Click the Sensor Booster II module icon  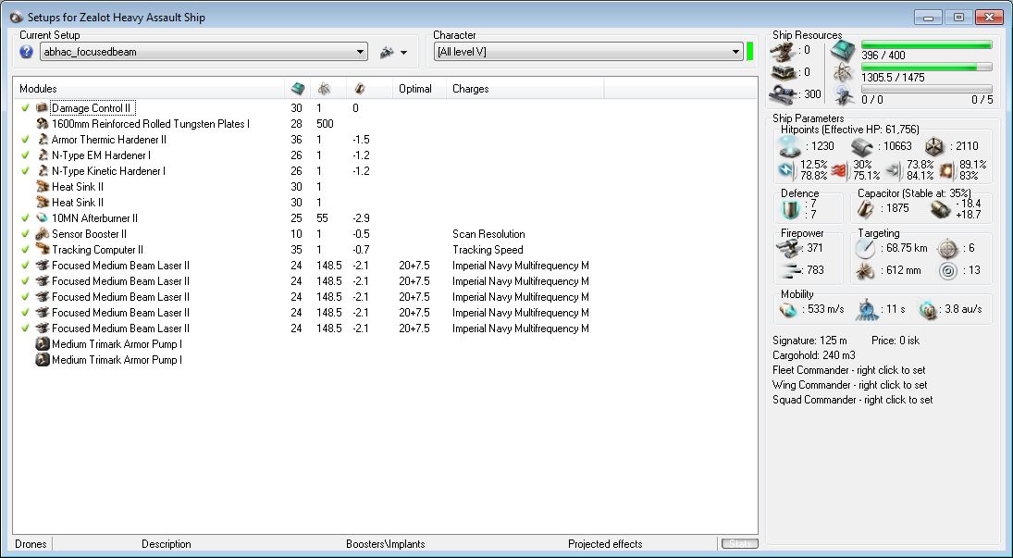point(42,234)
